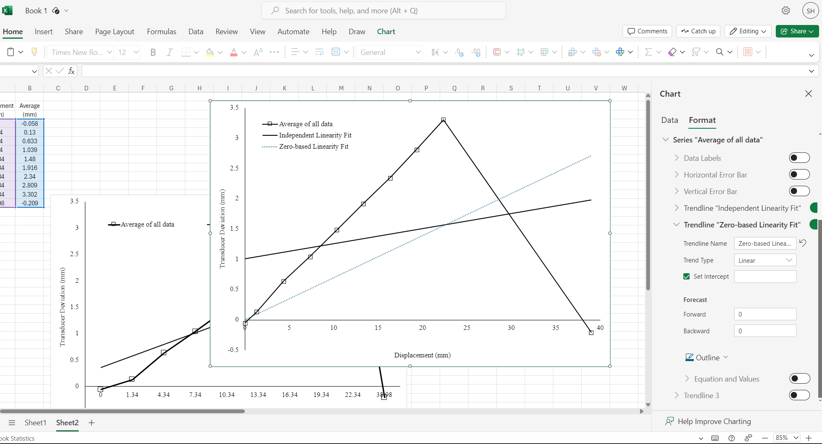Close the Chart pane
Viewport: 822px width, 444px height.
(808, 94)
